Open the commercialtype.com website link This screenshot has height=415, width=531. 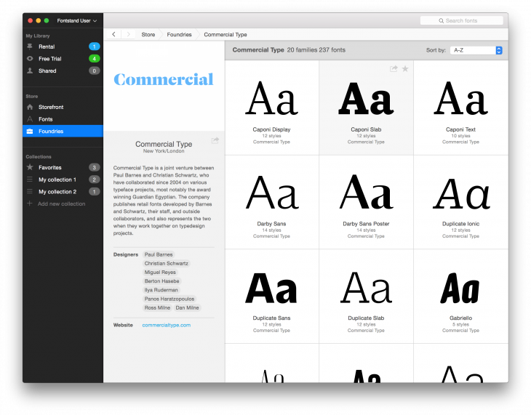tap(166, 325)
